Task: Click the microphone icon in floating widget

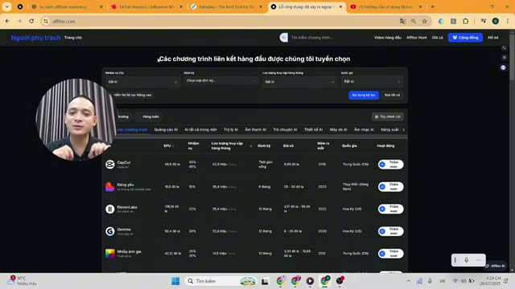Action: pyautogui.click(x=467, y=260)
